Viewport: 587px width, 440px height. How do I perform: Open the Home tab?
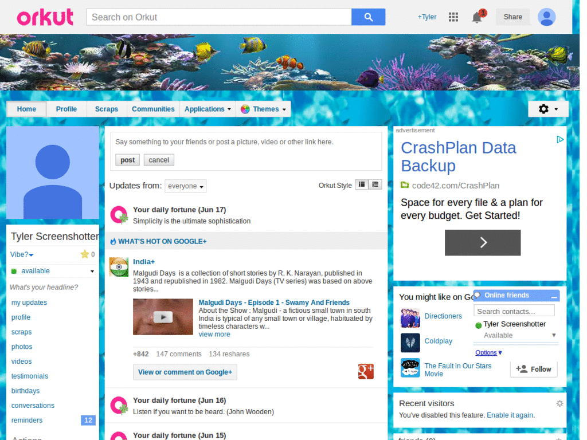click(26, 109)
